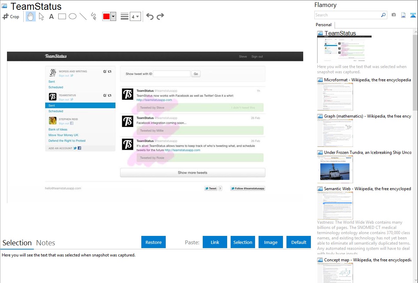Pick the straight line tool
Screen dimensions: 418x283
pyautogui.click(x=83, y=16)
